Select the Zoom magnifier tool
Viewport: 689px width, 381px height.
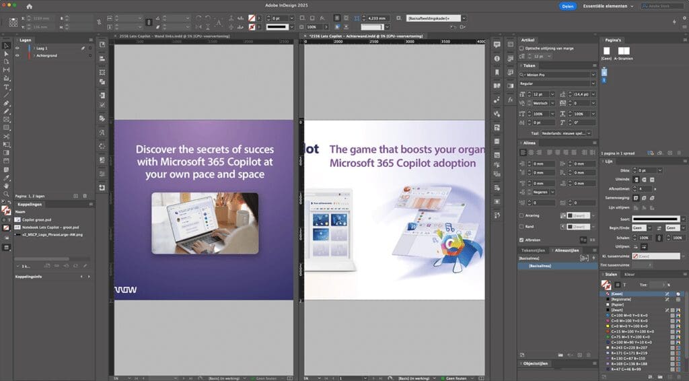tap(7, 193)
